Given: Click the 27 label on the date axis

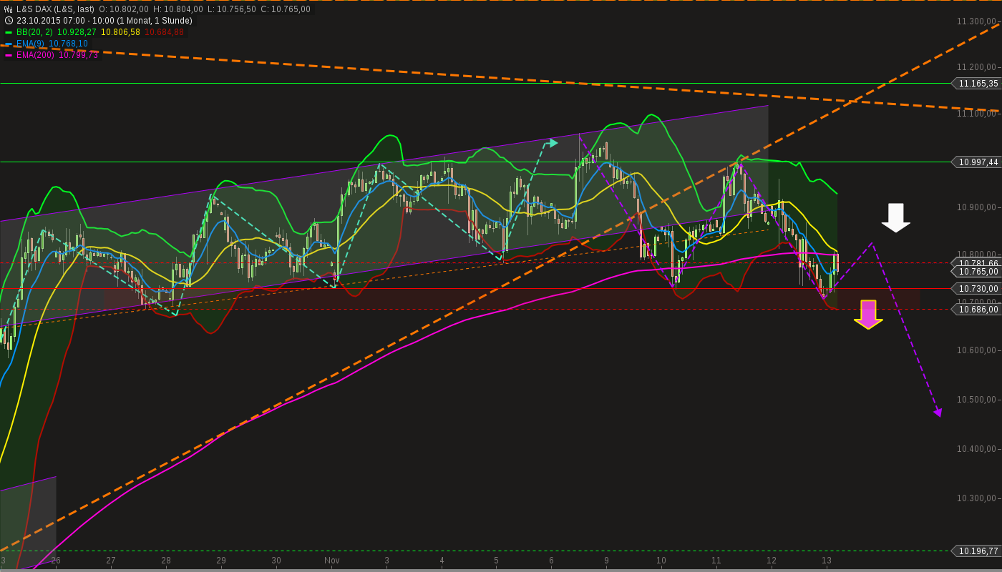Looking at the screenshot, I should [x=111, y=561].
